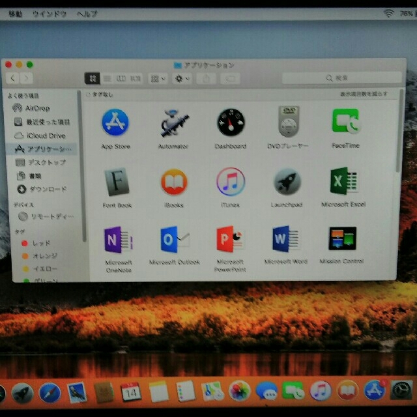The image size is (417, 417).
Task: Switch to list view
Action: pyautogui.click(x=107, y=78)
